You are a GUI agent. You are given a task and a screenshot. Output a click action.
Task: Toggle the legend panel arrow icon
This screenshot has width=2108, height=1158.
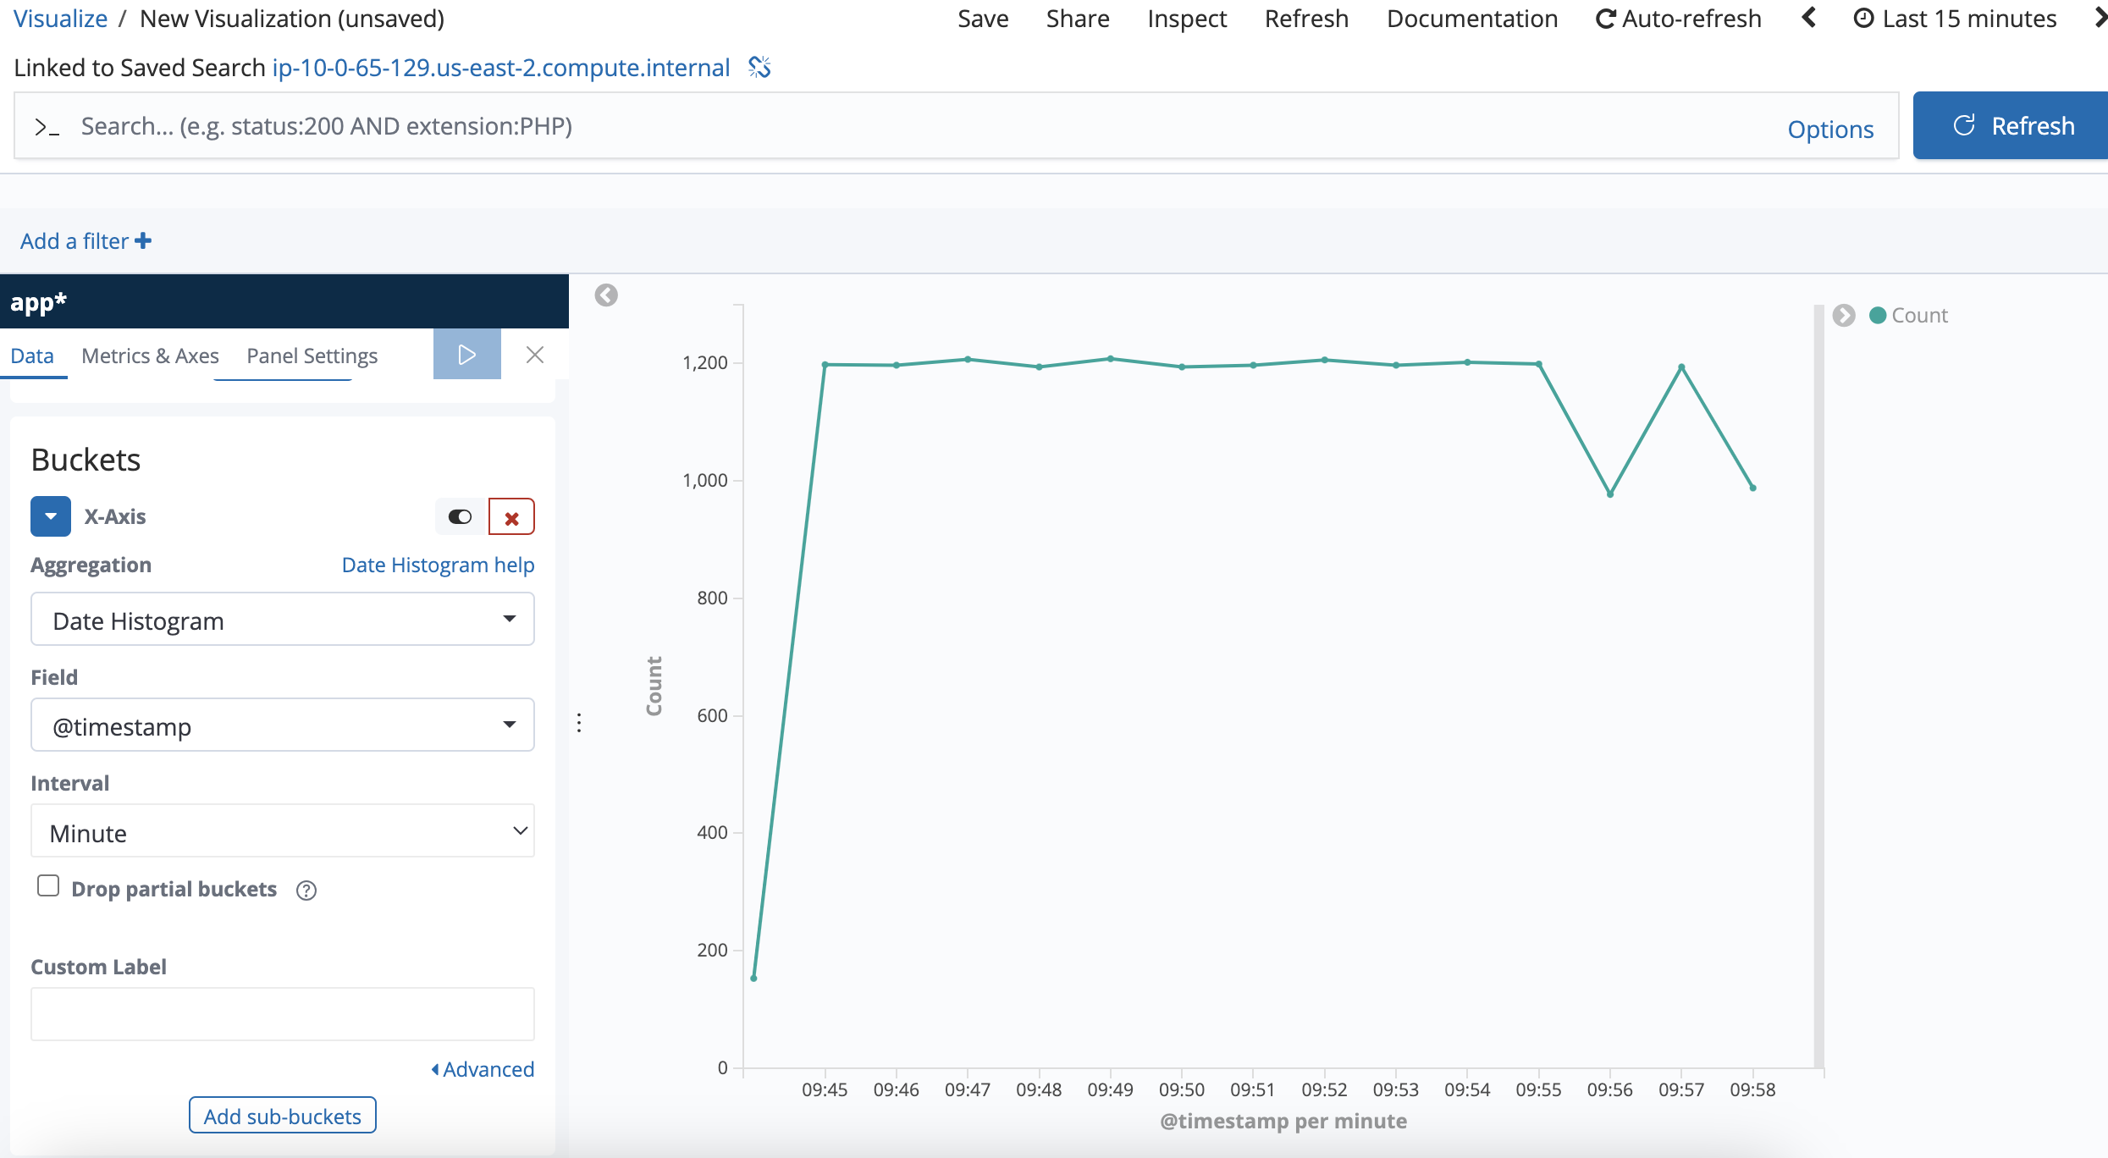tap(1844, 316)
